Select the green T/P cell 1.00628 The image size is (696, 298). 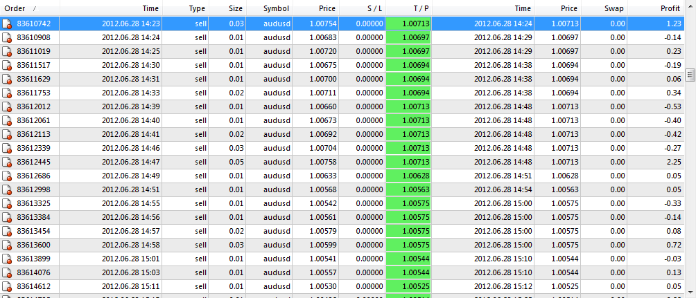click(408, 176)
